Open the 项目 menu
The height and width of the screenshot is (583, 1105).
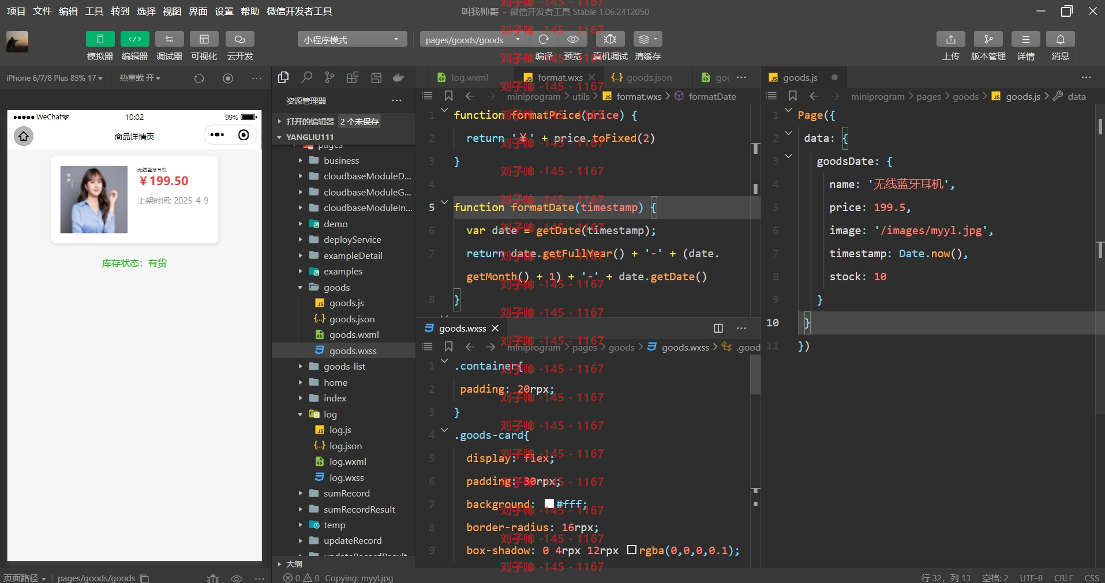tap(16, 12)
